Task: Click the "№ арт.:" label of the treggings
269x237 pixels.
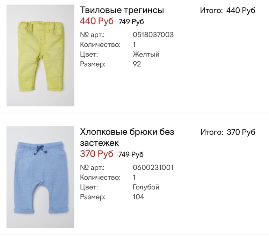Action: coord(92,35)
